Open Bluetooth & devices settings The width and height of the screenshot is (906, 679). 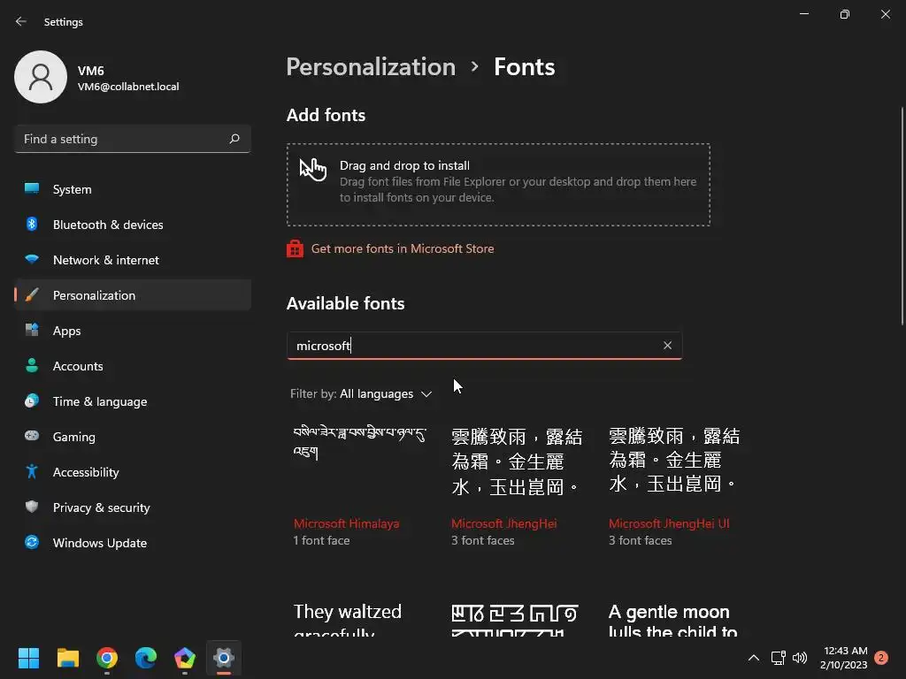click(133, 225)
